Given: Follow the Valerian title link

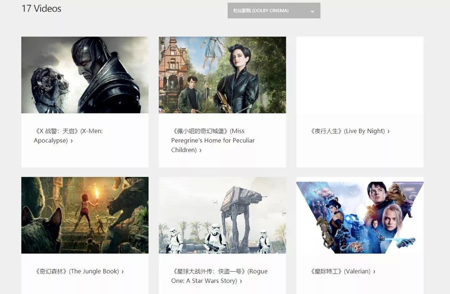Looking at the screenshot, I should pyautogui.click(x=340, y=271).
